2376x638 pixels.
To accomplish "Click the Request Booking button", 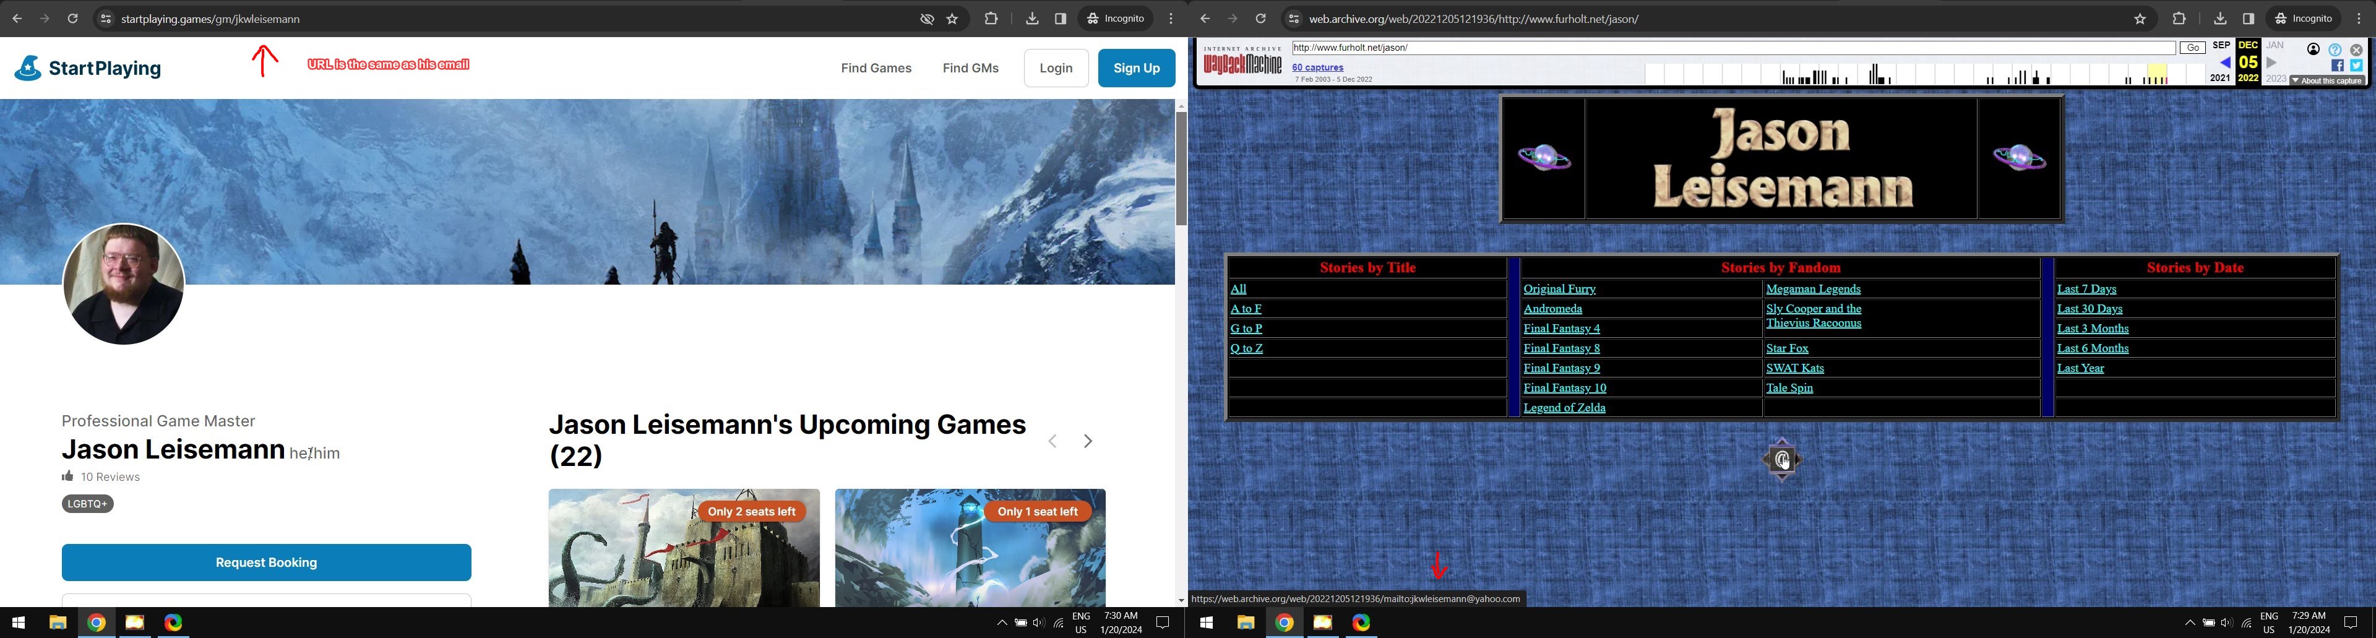I will (x=265, y=563).
